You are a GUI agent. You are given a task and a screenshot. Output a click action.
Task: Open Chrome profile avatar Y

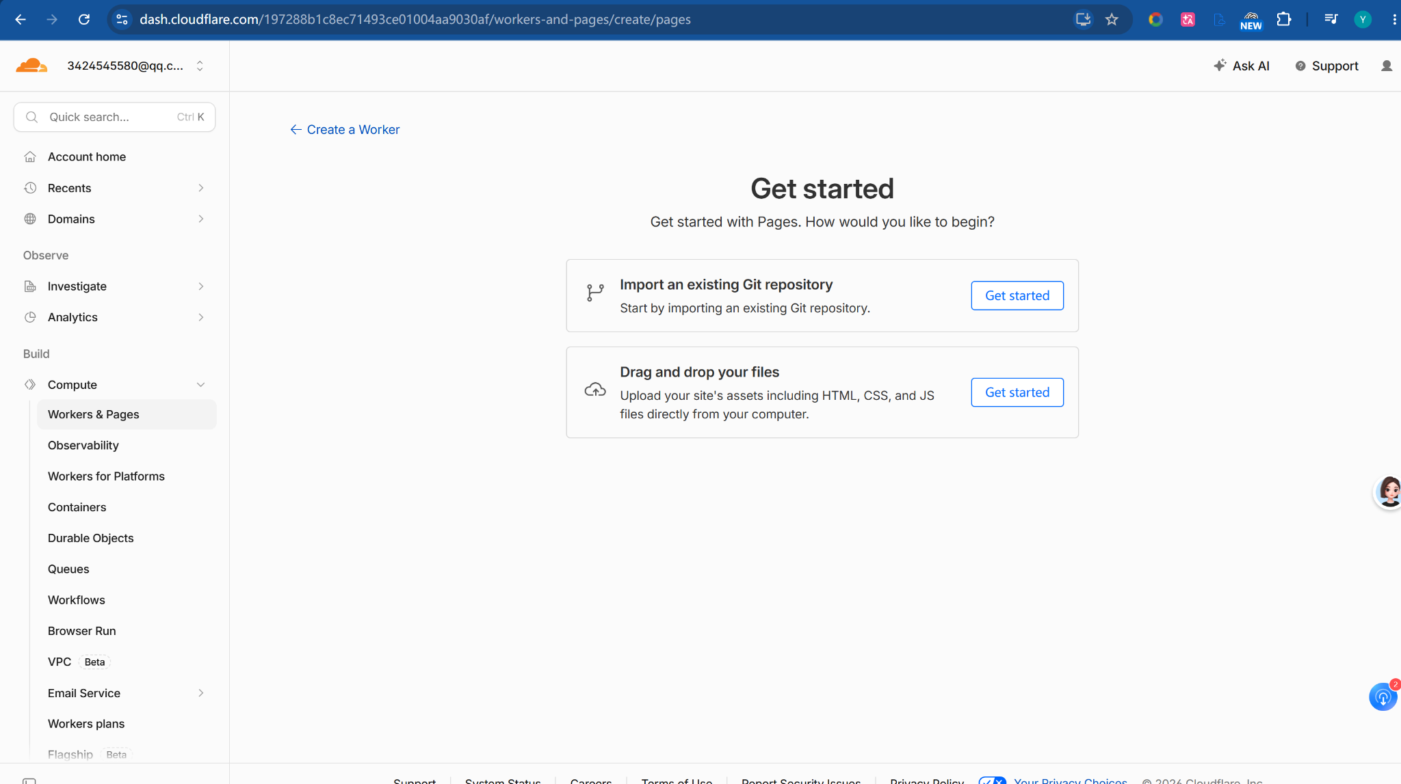tap(1363, 19)
